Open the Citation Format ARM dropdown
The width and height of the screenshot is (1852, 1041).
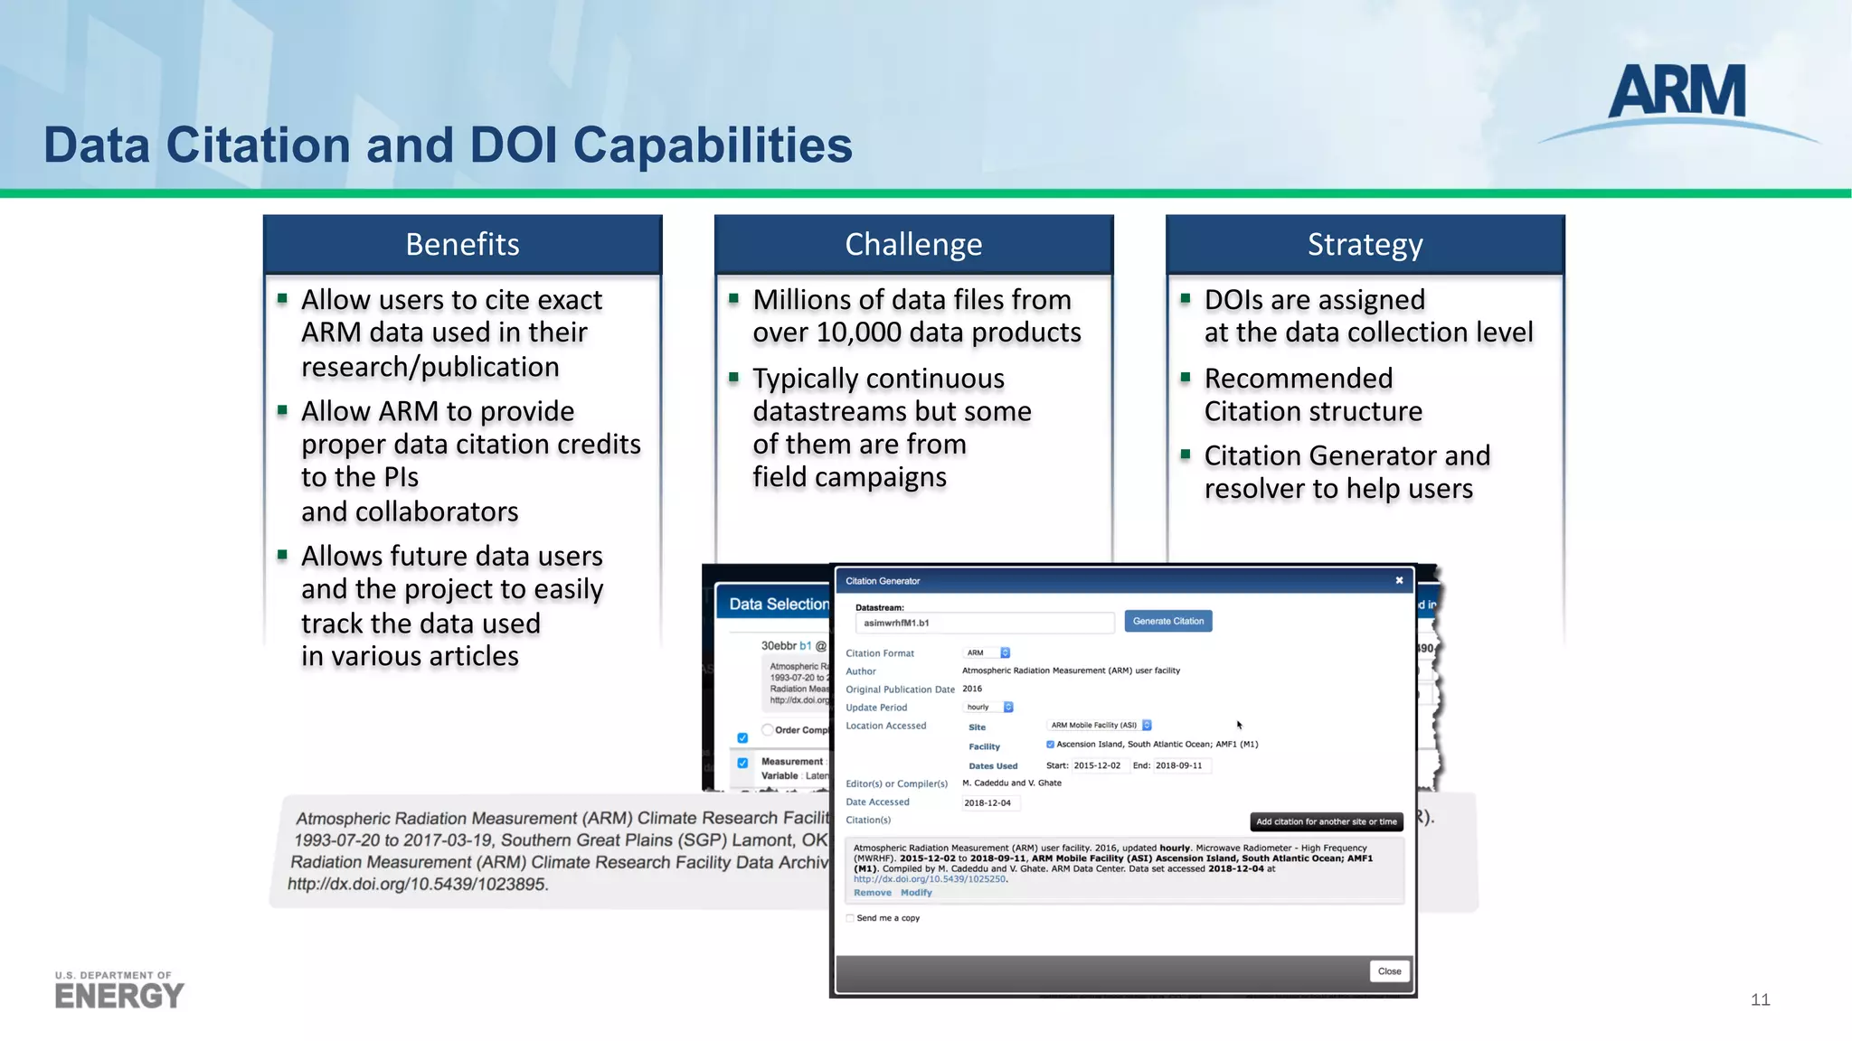coord(987,652)
